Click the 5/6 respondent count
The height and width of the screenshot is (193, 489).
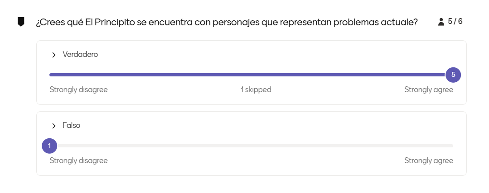click(455, 21)
